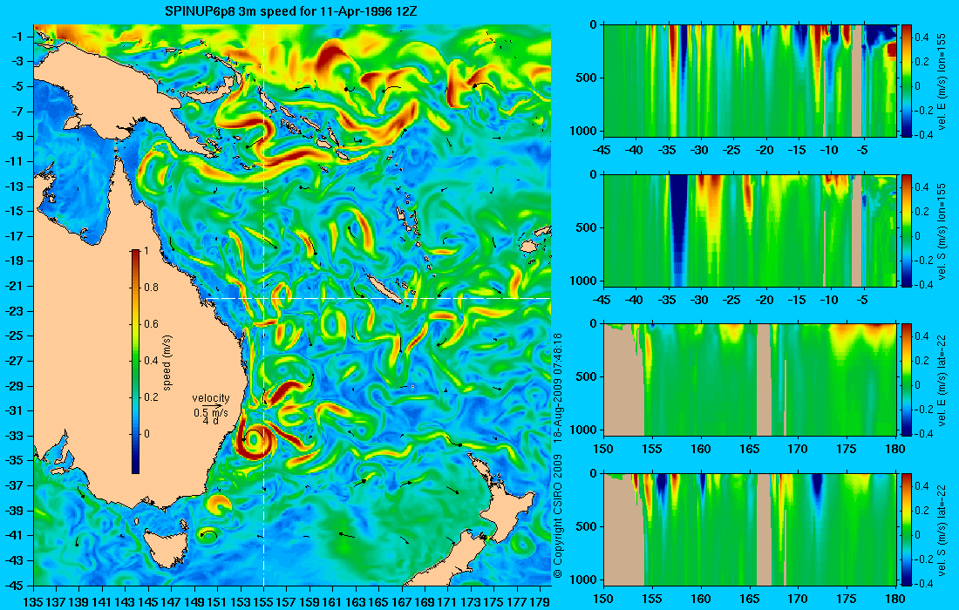Click the red circular eddy near 33°S
Screen dimensions: 959x610
(255, 440)
